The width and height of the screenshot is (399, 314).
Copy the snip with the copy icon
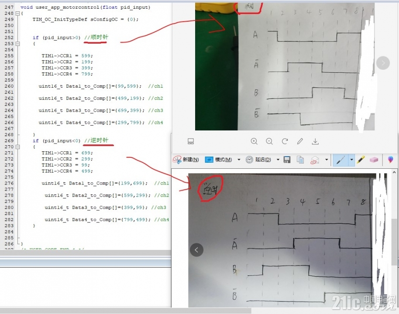tap(300, 160)
